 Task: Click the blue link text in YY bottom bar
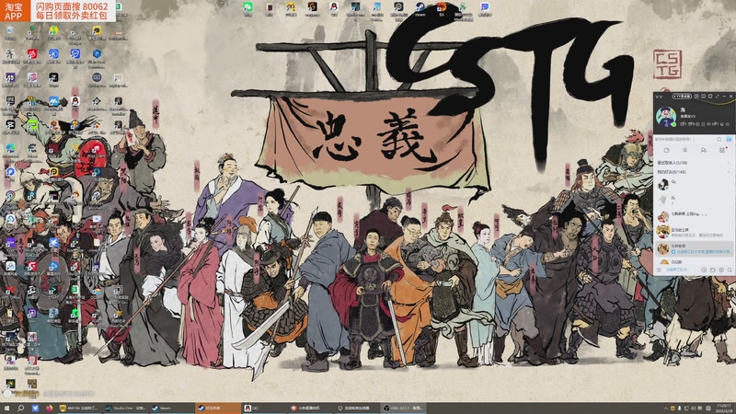(677, 270)
